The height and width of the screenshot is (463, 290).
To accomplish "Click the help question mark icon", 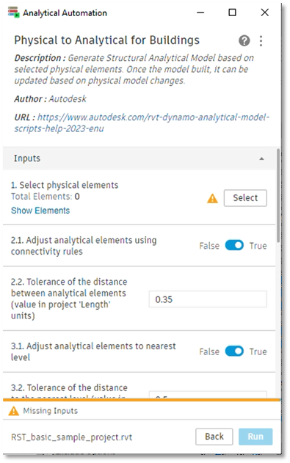I will (x=244, y=40).
